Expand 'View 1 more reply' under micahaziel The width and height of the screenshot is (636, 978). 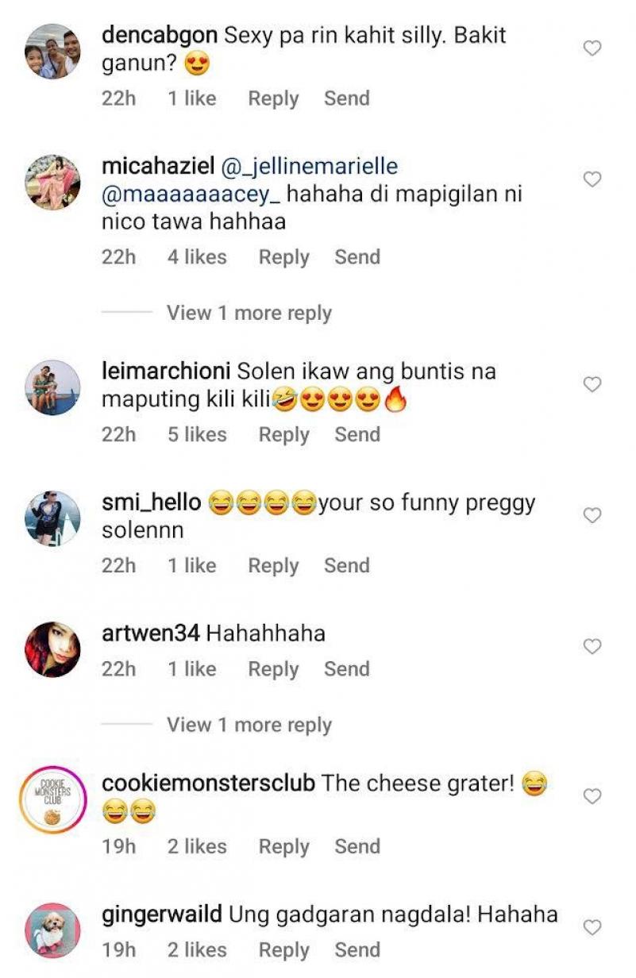pyautogui.click(x=249, y=314)
